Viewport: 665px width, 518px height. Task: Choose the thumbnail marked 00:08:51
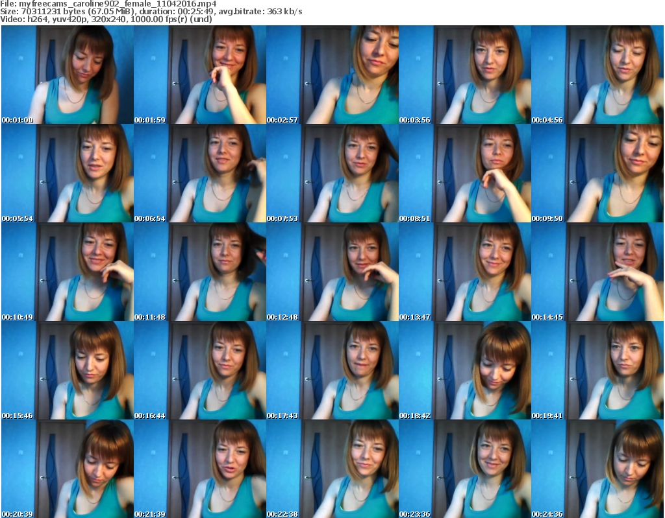pos(465,173)
